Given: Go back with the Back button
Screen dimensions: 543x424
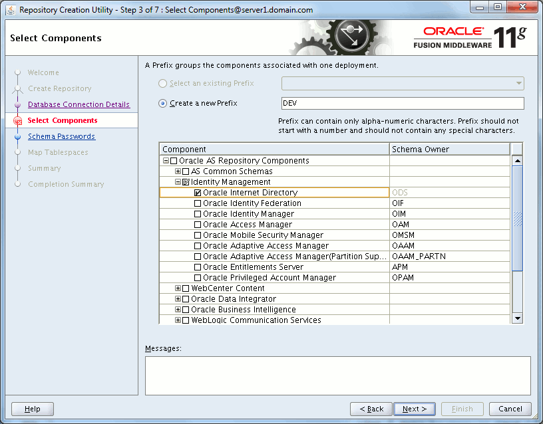Looking at the screenshot, I should (371, 409).
